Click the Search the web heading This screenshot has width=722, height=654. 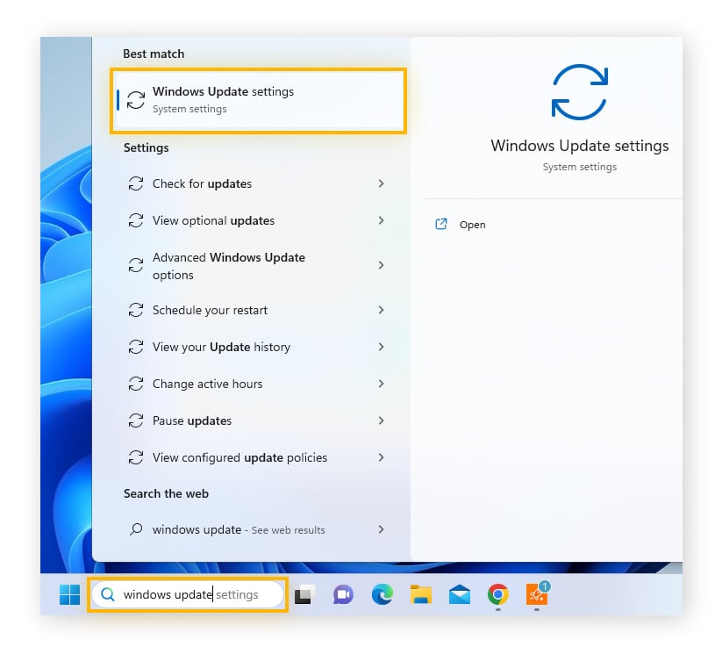tap(166, 493)
